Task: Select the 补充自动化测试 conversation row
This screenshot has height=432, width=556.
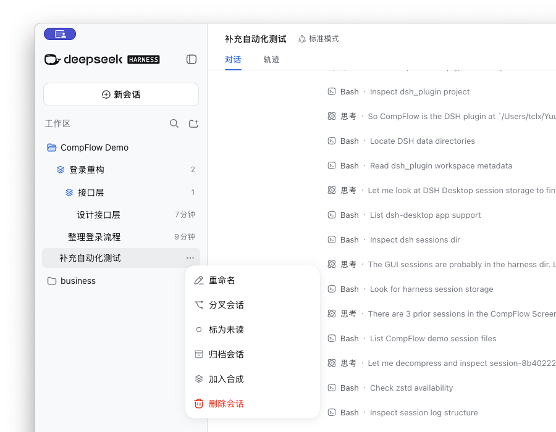Action: (x=121, y=258)
